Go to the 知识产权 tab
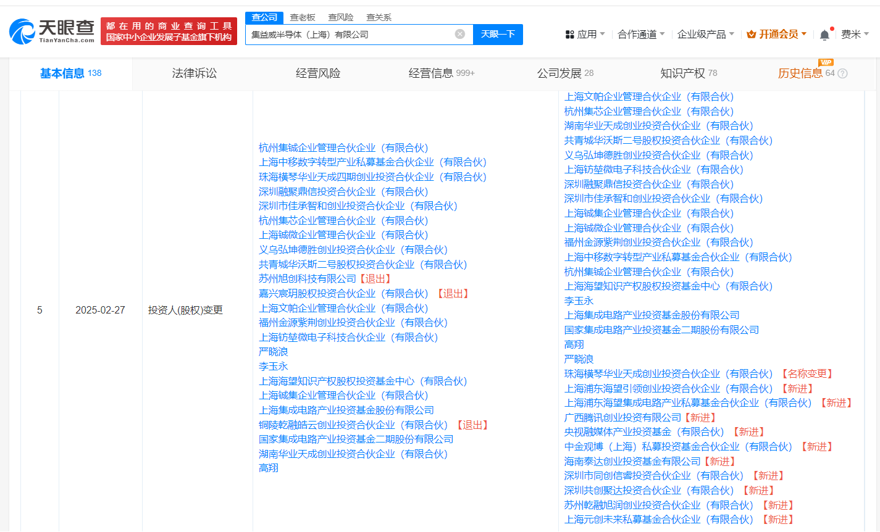 (682, 73)
